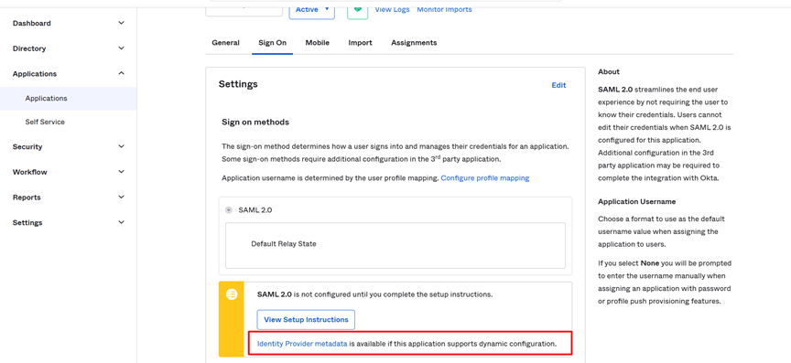
Task: Open the Mobile tab
Action: tap(318, 43)
